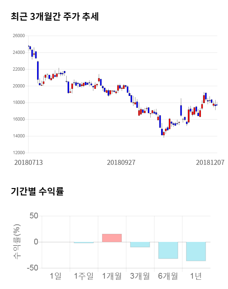Click the blue 6개월 return bar

tap(168, 250)
